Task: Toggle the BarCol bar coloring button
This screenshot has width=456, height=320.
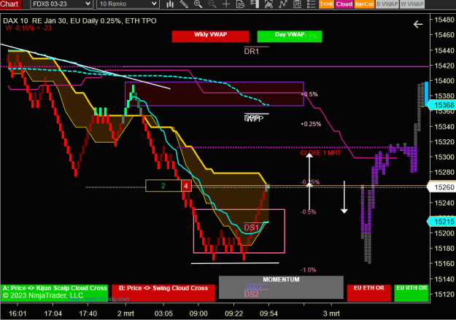Action: pyautogui.click(x=364, y=4)
